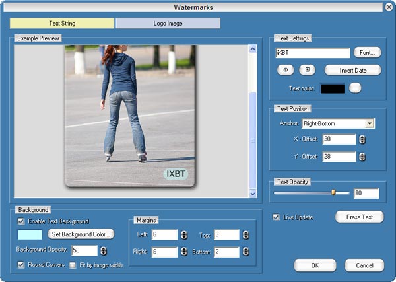Toggle the Live Update checkbox
This screenshot has width=396, height=282.
click(x=276, y=217)
